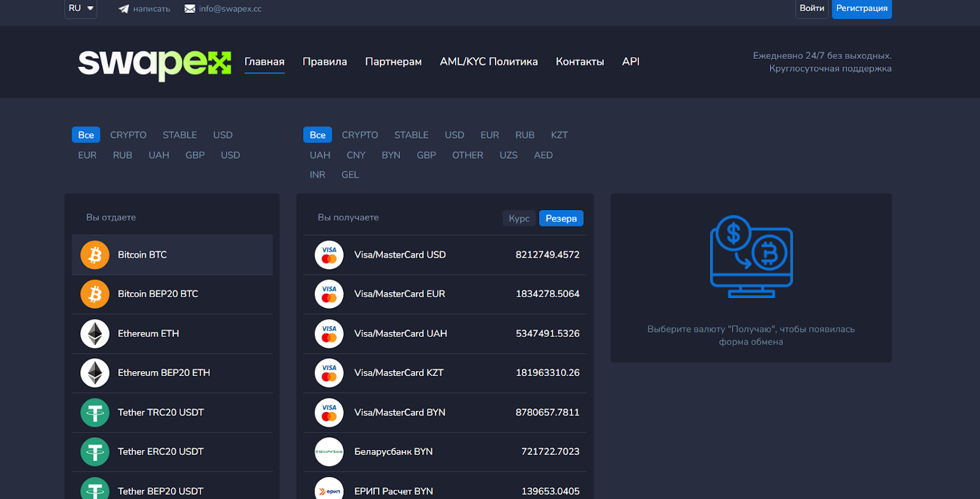Click the Ethereum ETH diamond icon
This screenshot has height=499, width=980.
point(95,334)
